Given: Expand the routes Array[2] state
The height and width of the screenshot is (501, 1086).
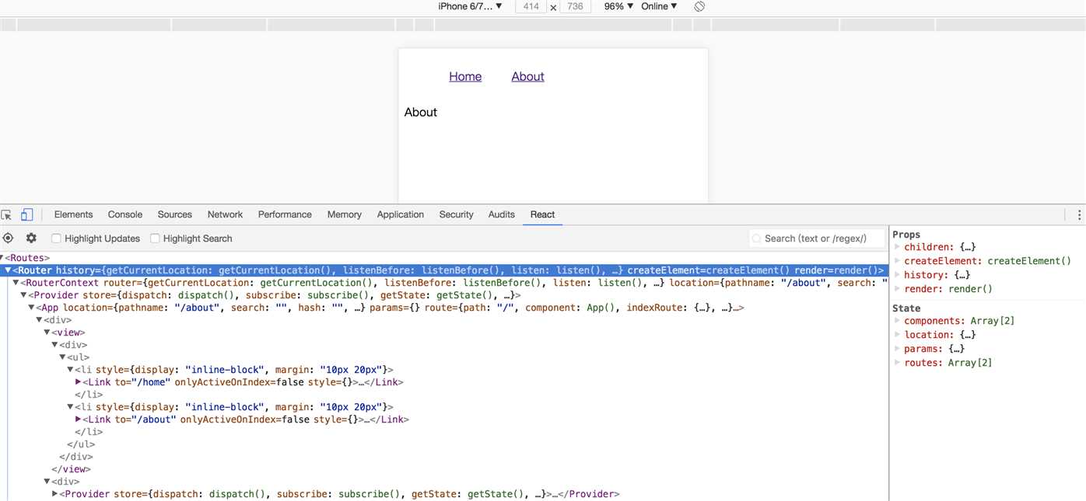Looking at the screenshot, I should pos(897,363).
